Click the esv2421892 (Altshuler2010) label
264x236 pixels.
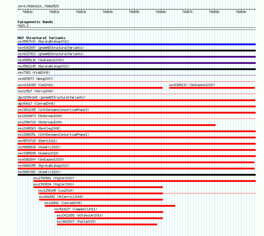click(x=80, y=215)
